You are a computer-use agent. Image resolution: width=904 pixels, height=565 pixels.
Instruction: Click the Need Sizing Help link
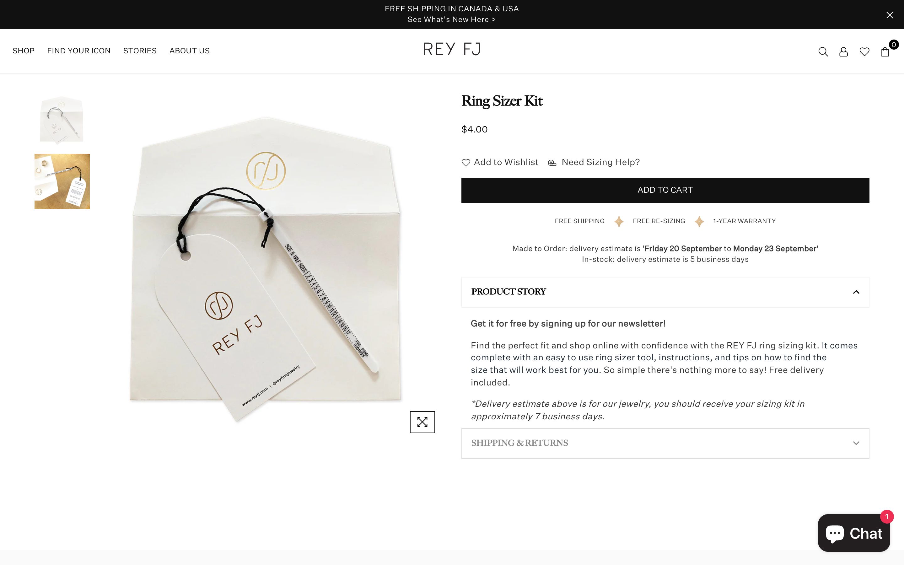[600, 162]
